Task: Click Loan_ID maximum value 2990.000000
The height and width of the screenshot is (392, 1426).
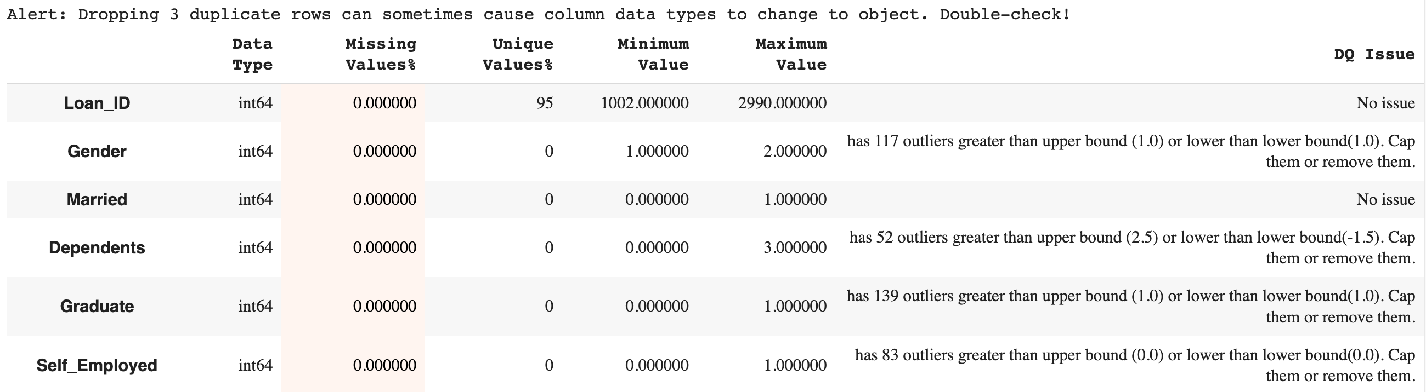Action: tap(782, 103)
